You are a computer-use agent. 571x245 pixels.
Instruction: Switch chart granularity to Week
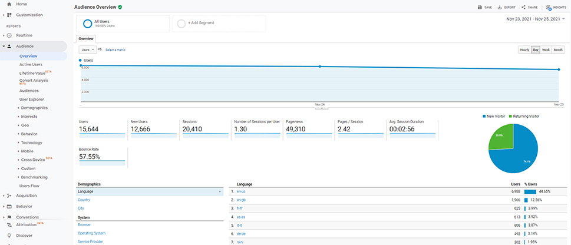tap(546, 50)
